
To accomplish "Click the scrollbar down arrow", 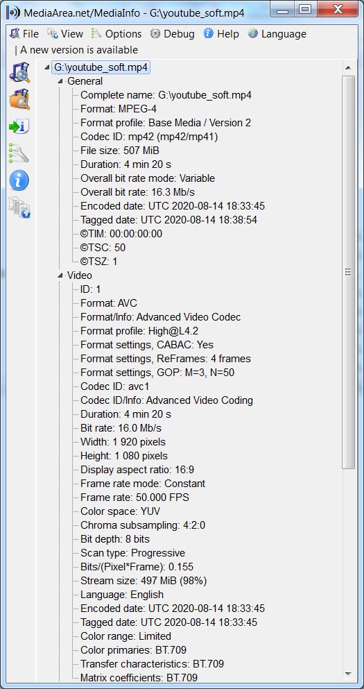I will tap(348, 674).
